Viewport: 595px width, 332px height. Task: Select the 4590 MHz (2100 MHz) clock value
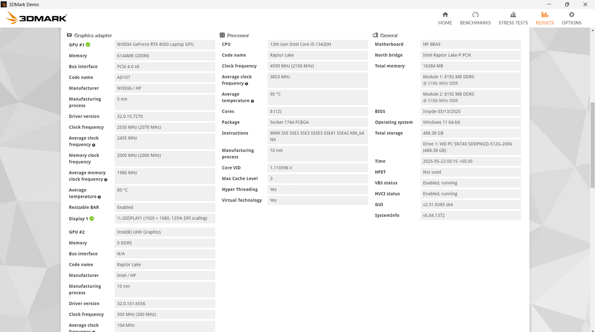318,66
